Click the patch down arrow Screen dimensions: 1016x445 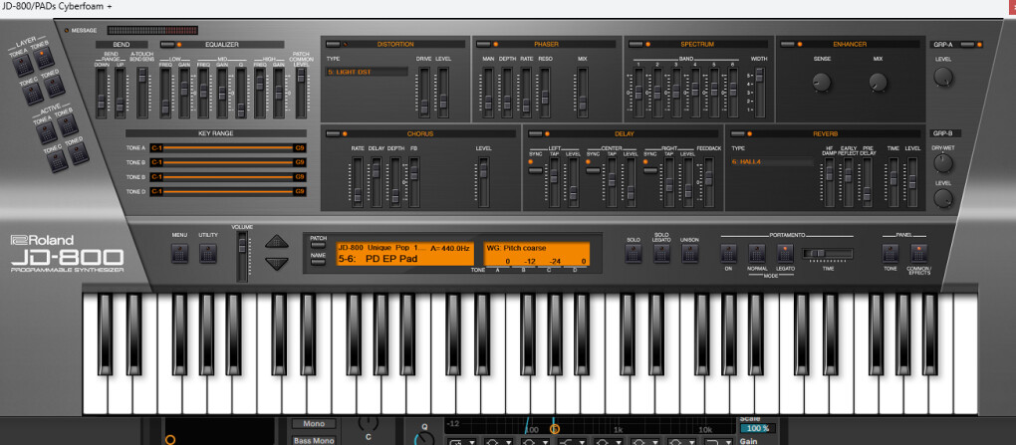(x=277, y=263)
